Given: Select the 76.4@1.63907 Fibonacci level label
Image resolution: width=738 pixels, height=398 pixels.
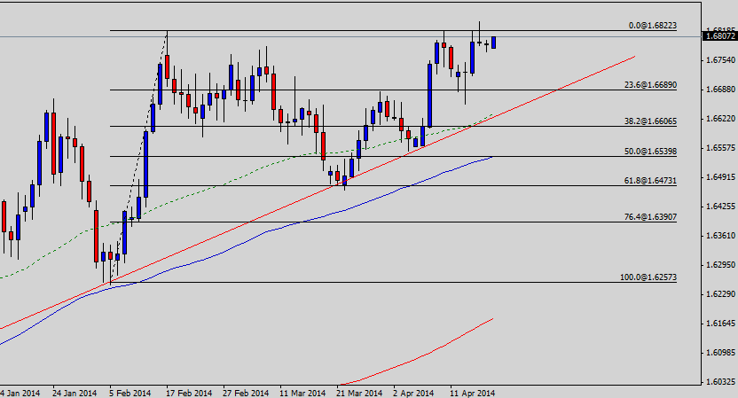Looking at the screenshot, I should click(650, 217).
